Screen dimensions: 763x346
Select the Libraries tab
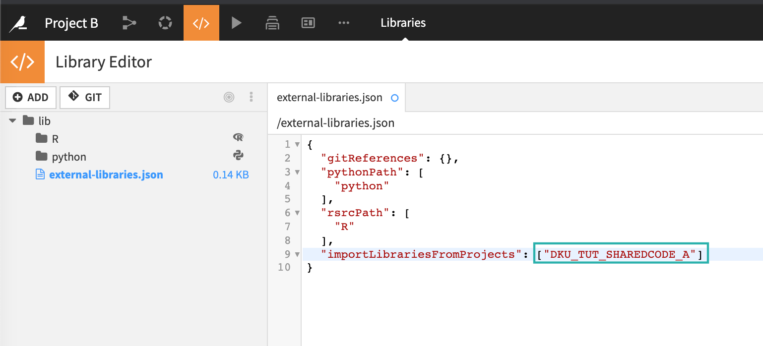pyautogui.click(x=403, y=23)
